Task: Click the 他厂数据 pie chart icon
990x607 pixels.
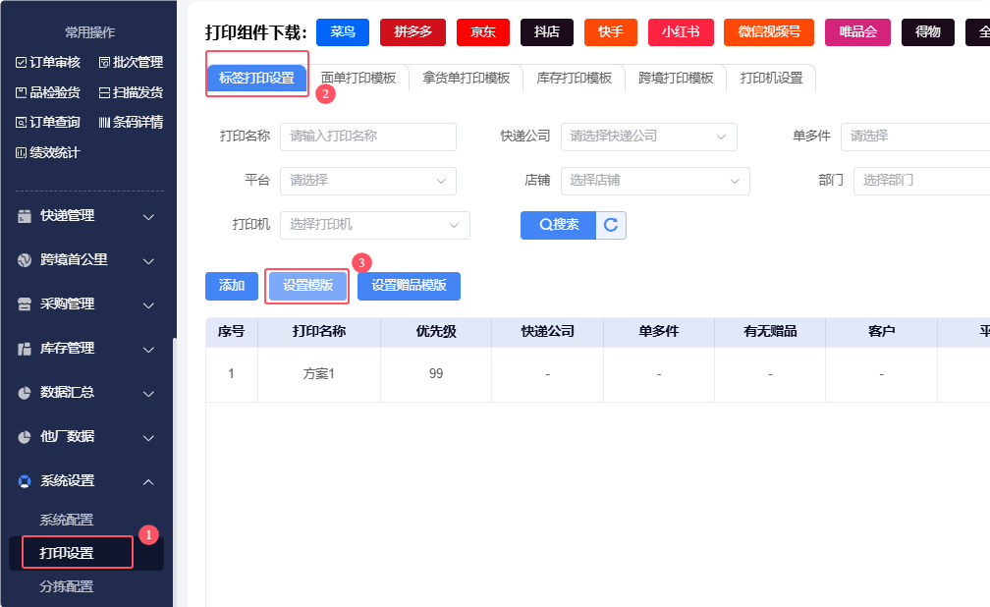Action: coord(24,437)
